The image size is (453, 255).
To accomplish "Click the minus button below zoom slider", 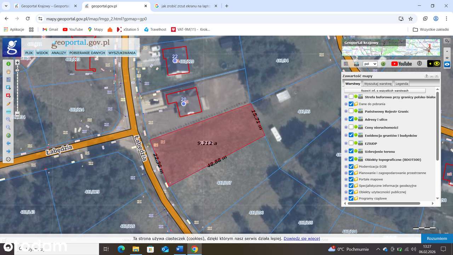I will coord(17,114).
